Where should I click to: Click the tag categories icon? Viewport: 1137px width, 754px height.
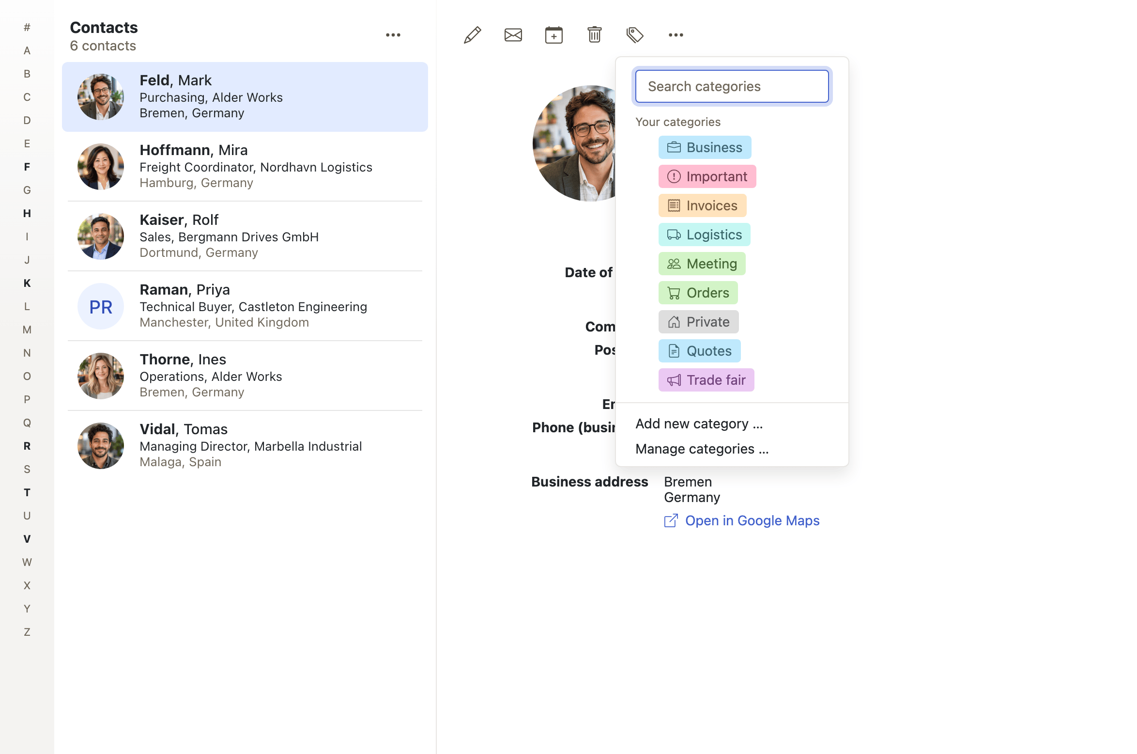pyautogui.click(x=635, y=35)
